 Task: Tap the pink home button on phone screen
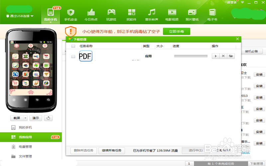pos(31,92)
